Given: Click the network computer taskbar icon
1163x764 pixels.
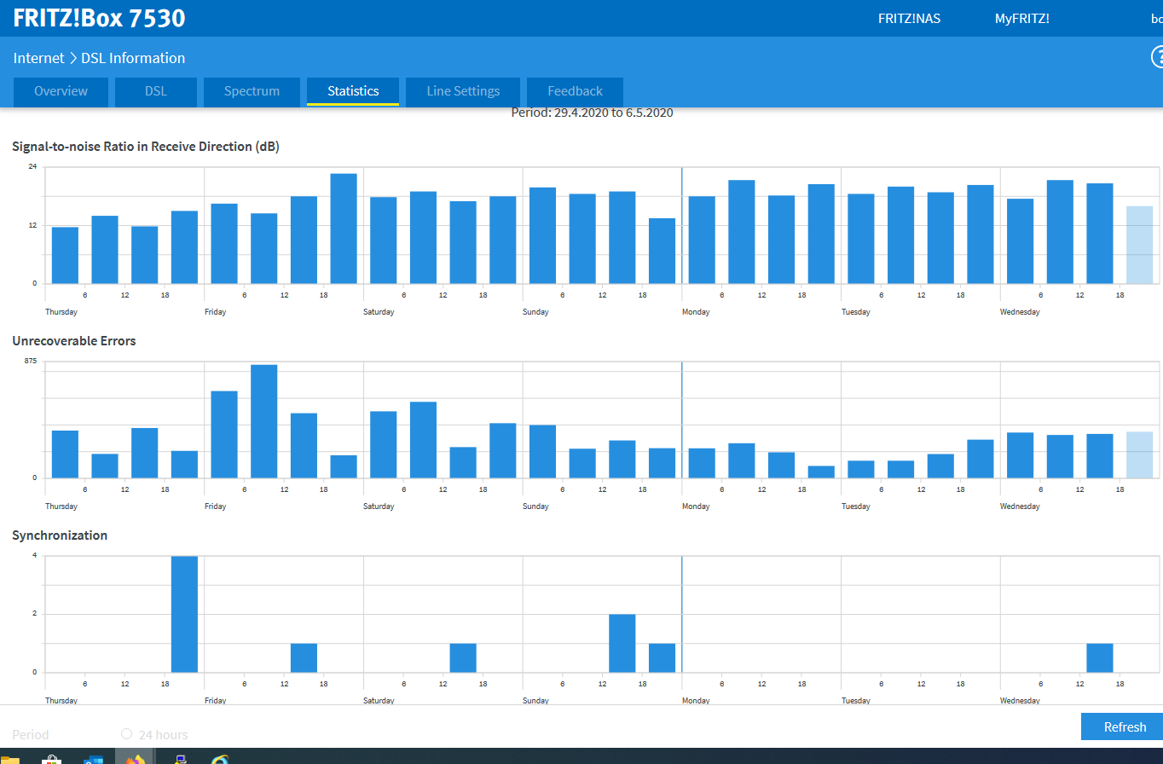Looking at the screenshot, I should pos(179,758).
